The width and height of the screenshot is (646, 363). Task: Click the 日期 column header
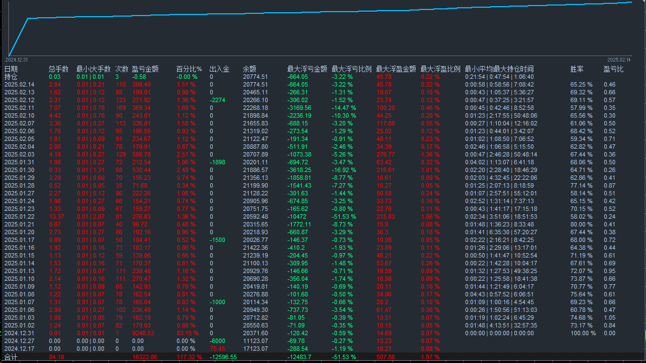(x=11, y=69)
